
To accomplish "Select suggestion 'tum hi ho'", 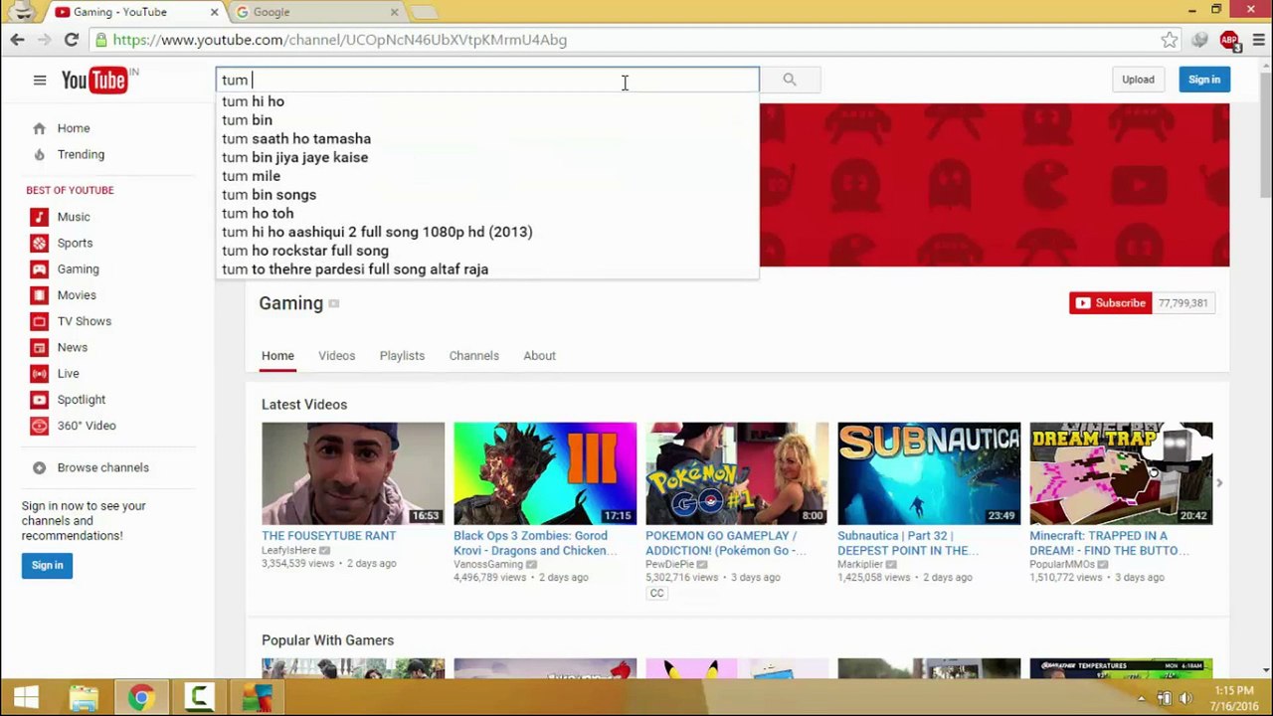I will pos(487,101).
